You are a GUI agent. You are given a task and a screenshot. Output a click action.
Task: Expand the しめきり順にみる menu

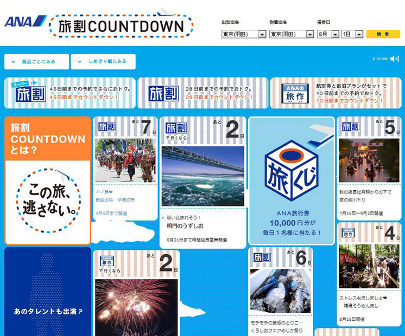click(103, 62)
